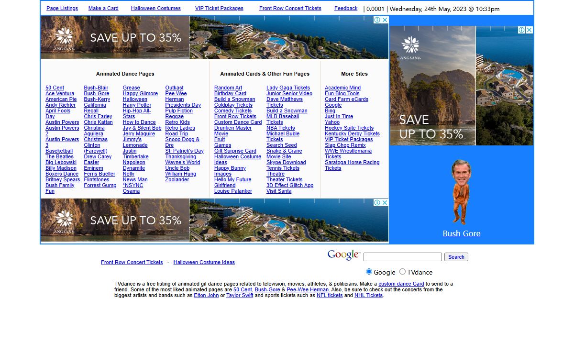The height and width of the screenshot is (354, 574).
Task: Open the Harry Potter dance page
Action: 137,105
